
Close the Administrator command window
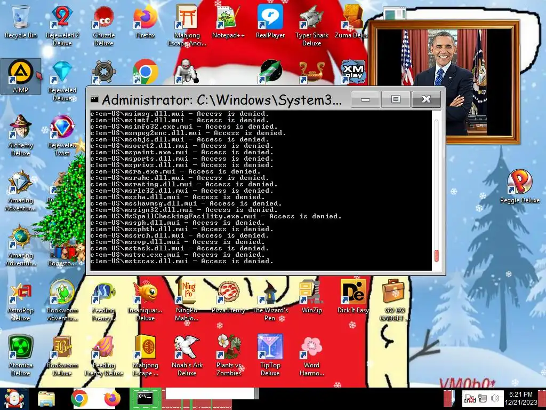click(x=426, y=99)
